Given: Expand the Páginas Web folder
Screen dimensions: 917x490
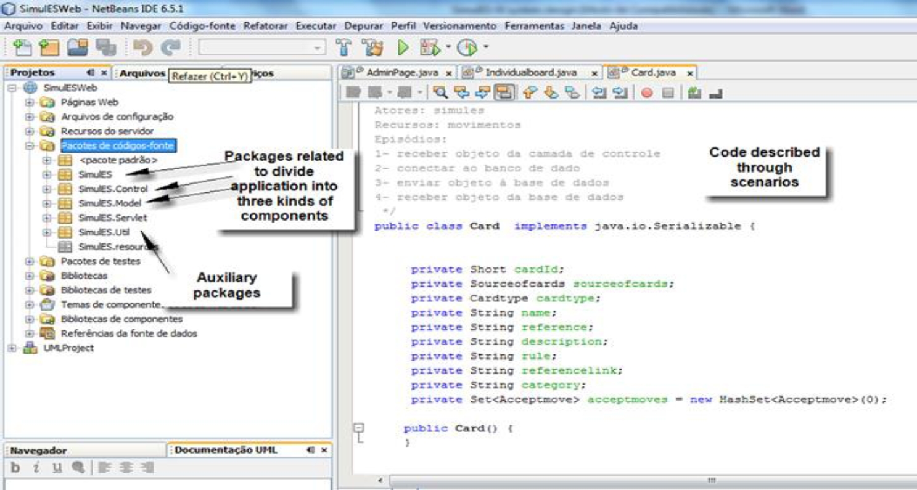Looking at the screenshot, I should (x=28, y=102).
